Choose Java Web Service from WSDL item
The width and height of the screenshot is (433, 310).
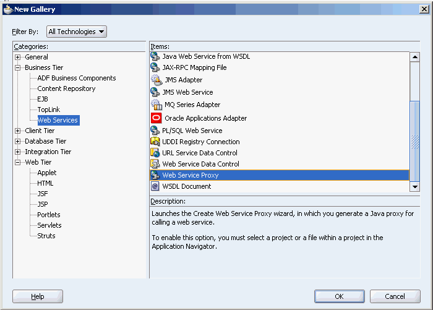pyautogui.click(x=206, y=56)
